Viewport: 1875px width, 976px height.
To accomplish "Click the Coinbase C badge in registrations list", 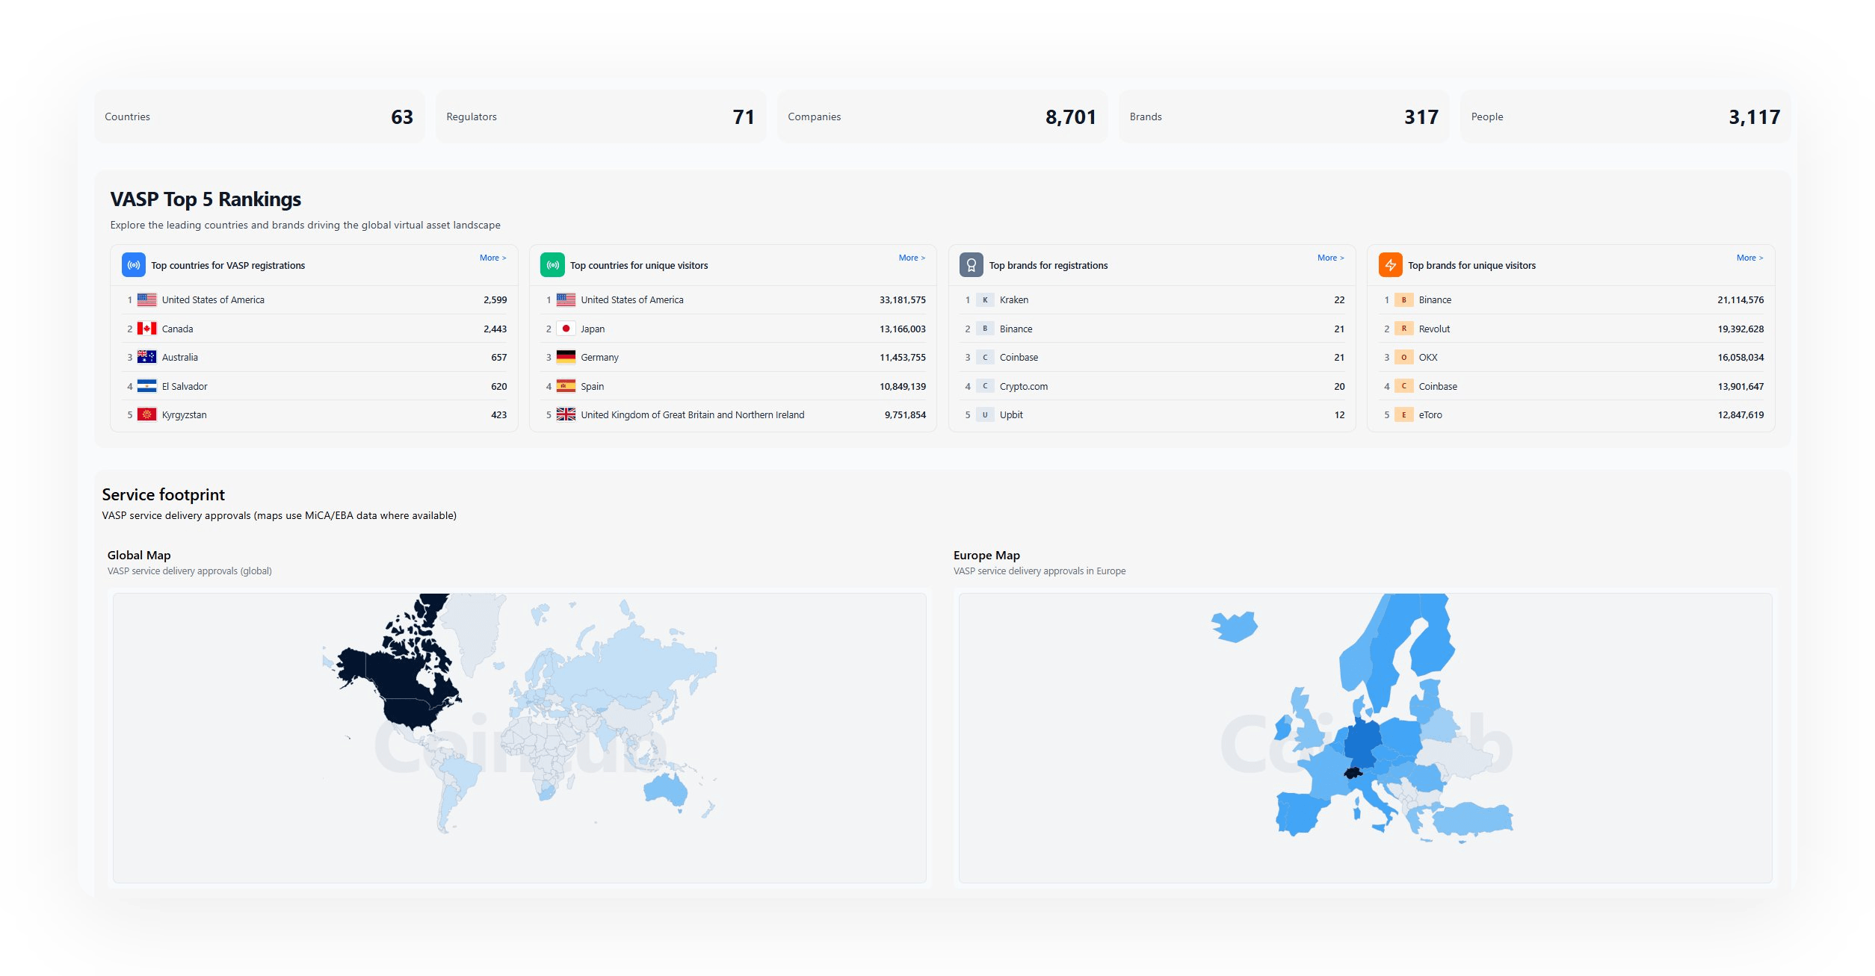I will (985, 357).
